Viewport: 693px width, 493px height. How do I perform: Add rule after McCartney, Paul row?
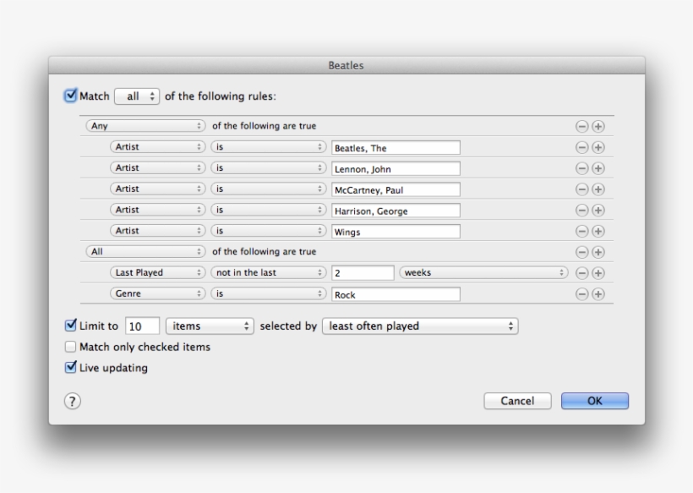pyautogui.click(x=598, y=189)
